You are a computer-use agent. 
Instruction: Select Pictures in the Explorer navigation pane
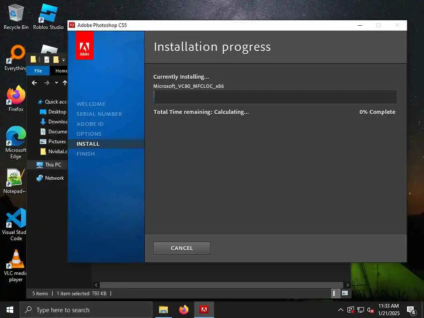53,142
